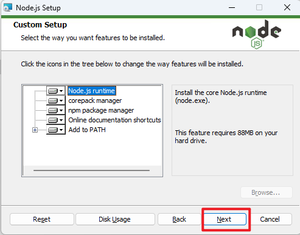Click the Reset button

(42, 219)
